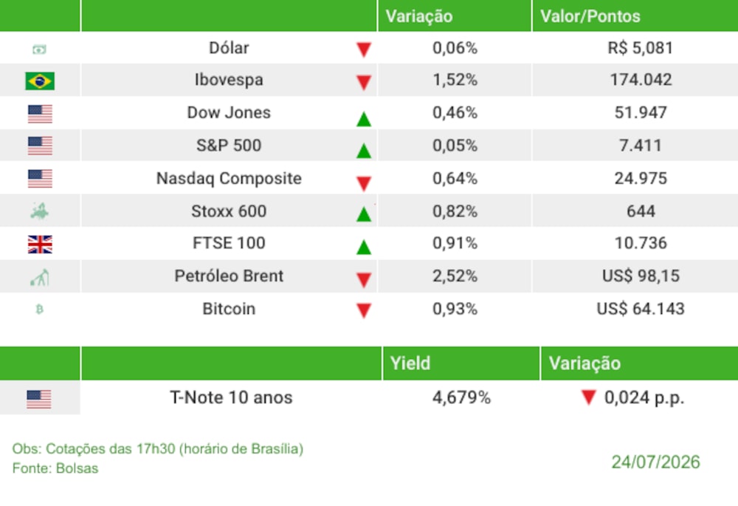Click the S&P 500 row label
The height and width of the screenshot is (506, 738).
coord(229,146)
